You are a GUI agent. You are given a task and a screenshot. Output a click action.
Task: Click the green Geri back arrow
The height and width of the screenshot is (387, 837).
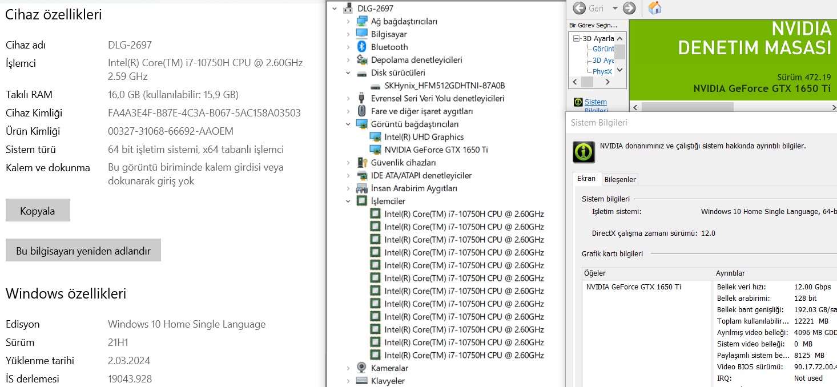pyautogui.click(x=579, y=8)
